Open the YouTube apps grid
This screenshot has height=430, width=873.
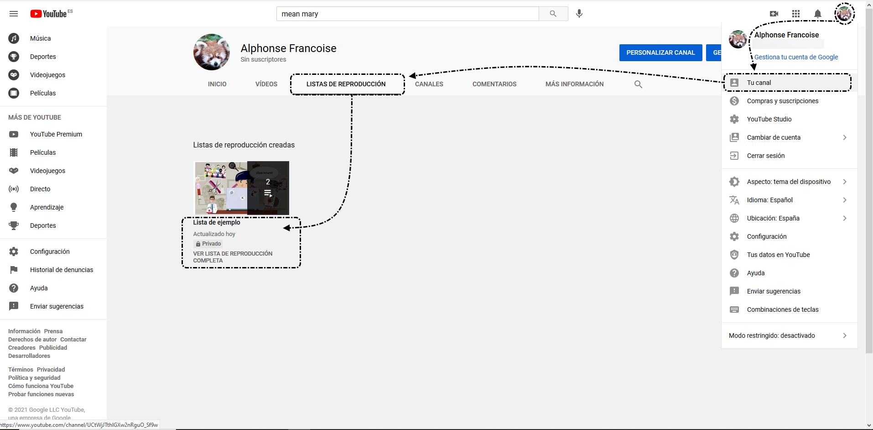coord(796,14)
